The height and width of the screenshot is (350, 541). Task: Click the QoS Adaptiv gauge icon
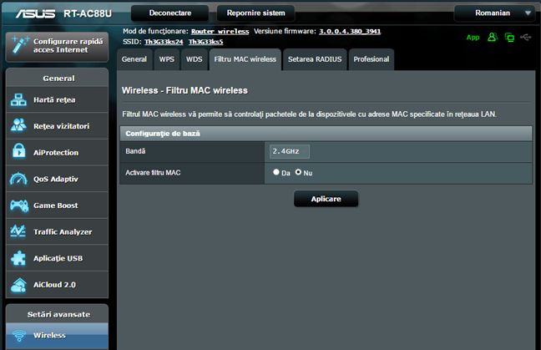click(18, 179)
